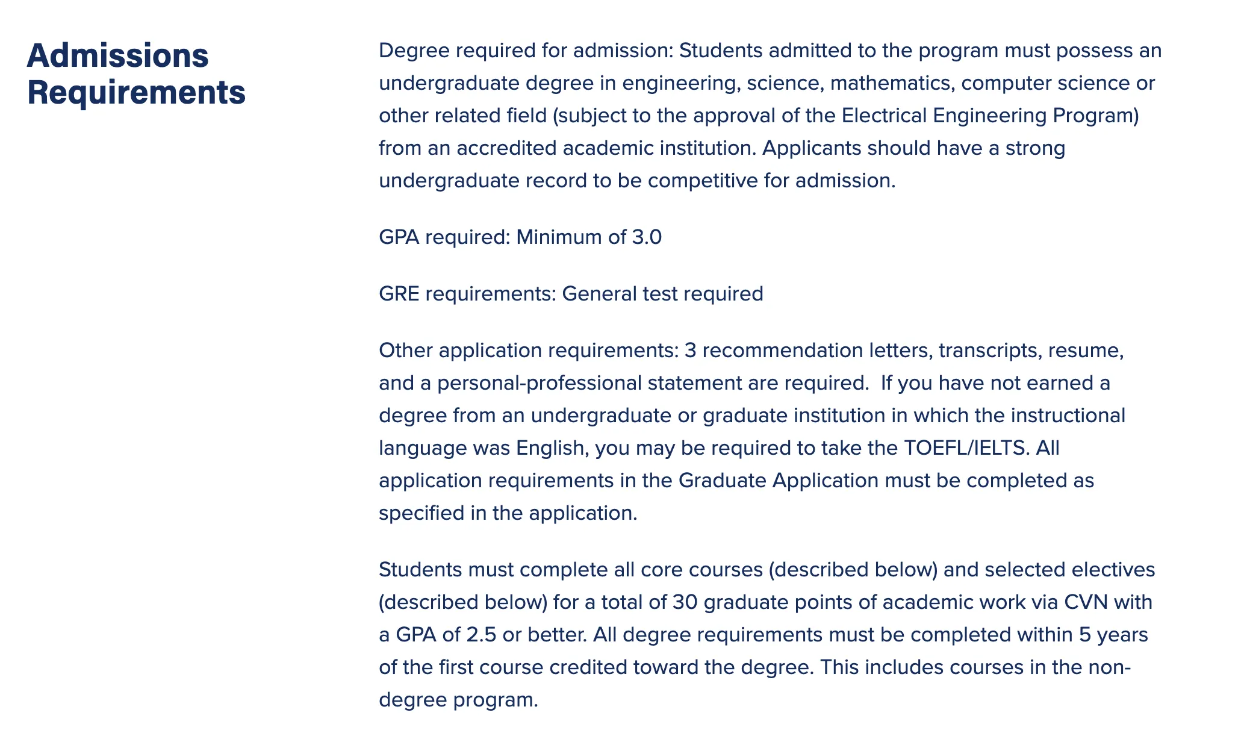Click the "GPA required" label
The height and width of the screenshot is (736, 1244).
pos(444,237)
